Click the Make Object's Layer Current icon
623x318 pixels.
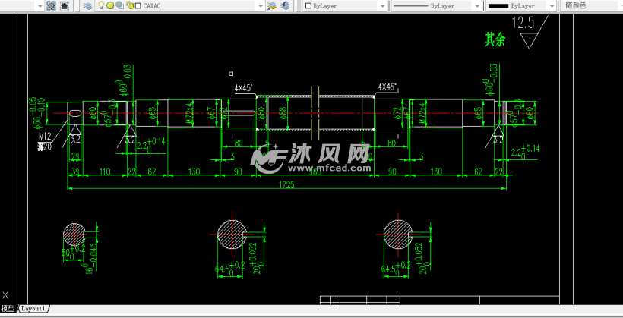tap(272, 5)
